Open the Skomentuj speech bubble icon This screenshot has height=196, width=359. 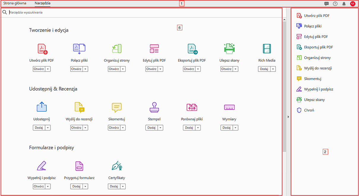117,108
